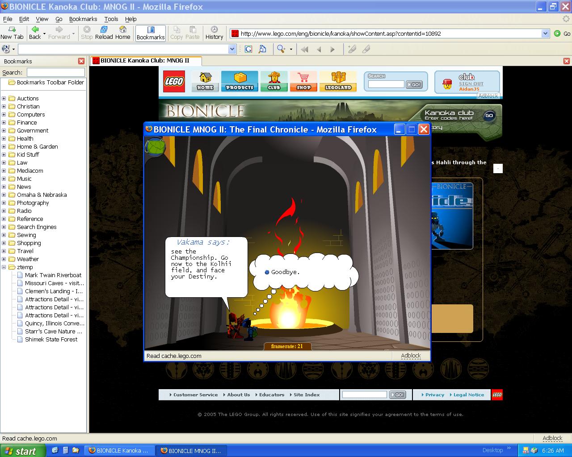Expand the Auctions bookmark folder
Image resolution: width=572 pixels, height=457 pixels.
click(4, 98)
